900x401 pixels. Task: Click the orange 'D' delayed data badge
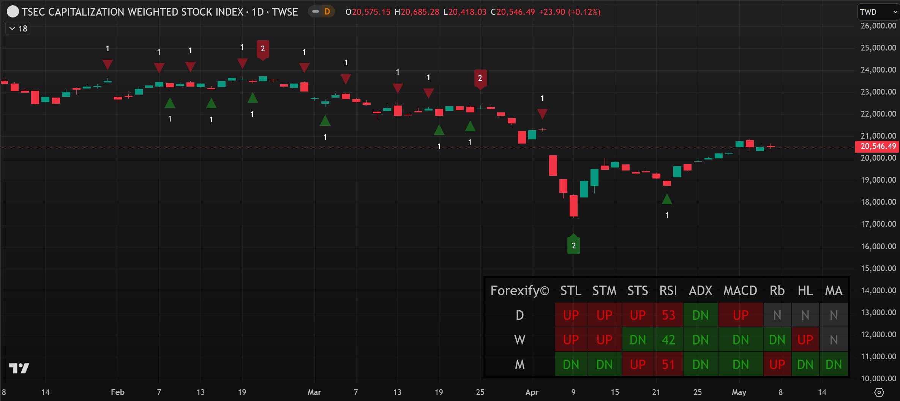[327, 12]
